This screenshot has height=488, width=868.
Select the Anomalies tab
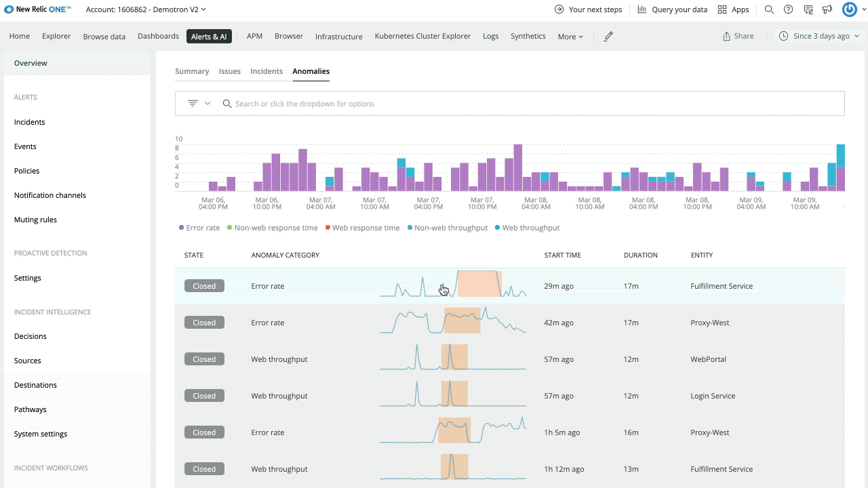click(311, 71)
